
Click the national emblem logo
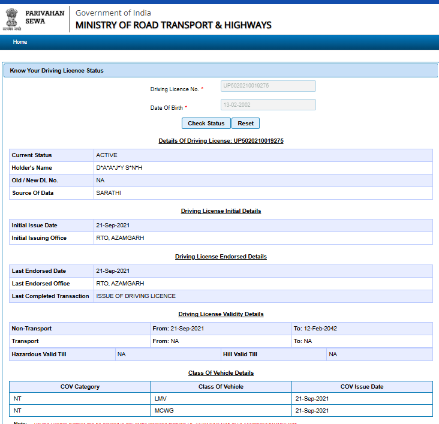[13, 19]
